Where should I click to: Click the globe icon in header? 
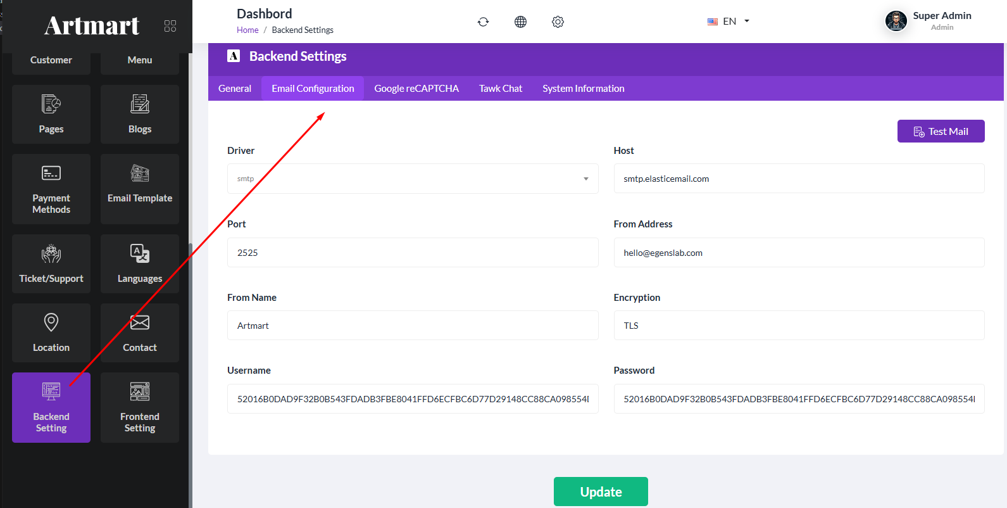[x=520, y=22]
